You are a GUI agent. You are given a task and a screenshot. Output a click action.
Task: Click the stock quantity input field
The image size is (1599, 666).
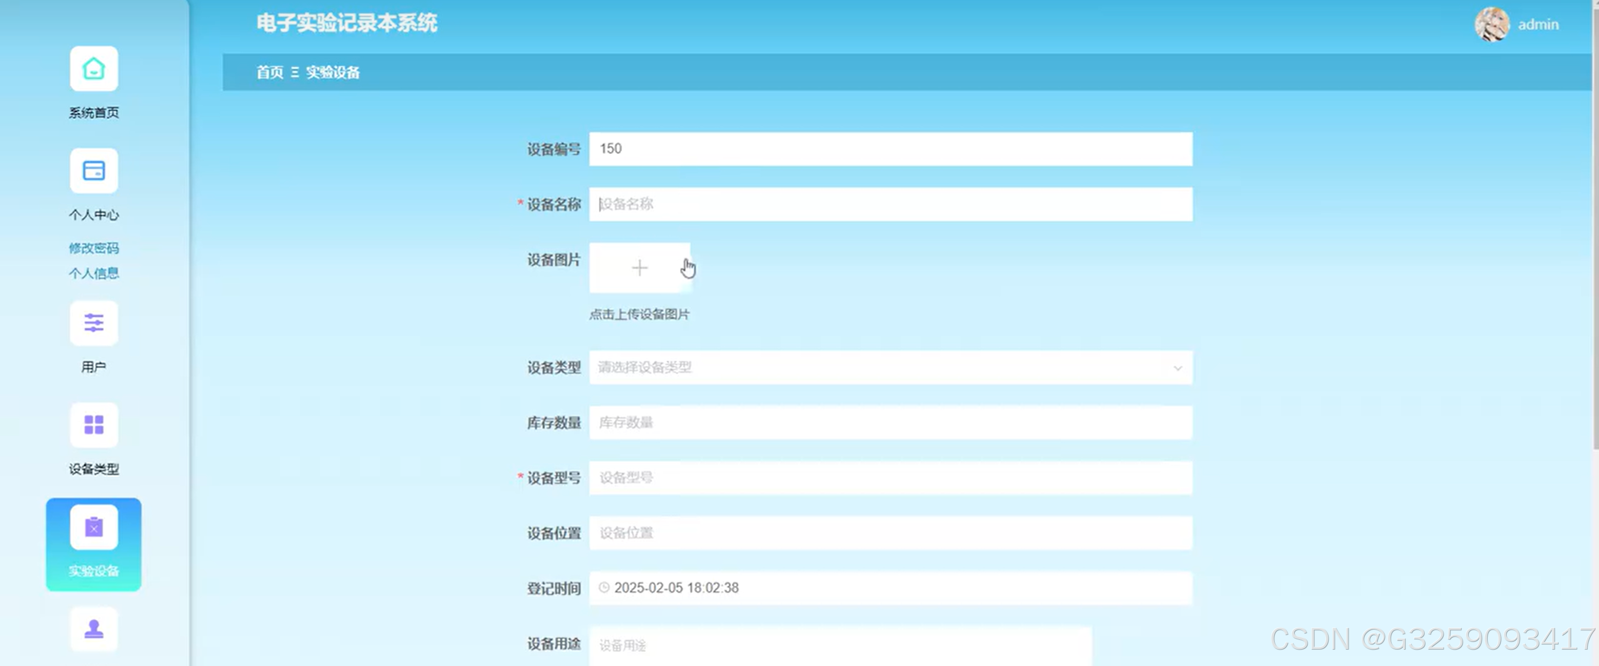click(x=890, y=423)
